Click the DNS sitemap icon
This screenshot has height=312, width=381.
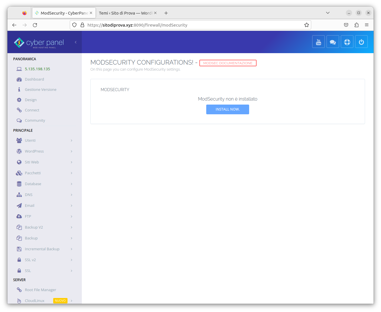pyautogui.click(x=19, y=195)
